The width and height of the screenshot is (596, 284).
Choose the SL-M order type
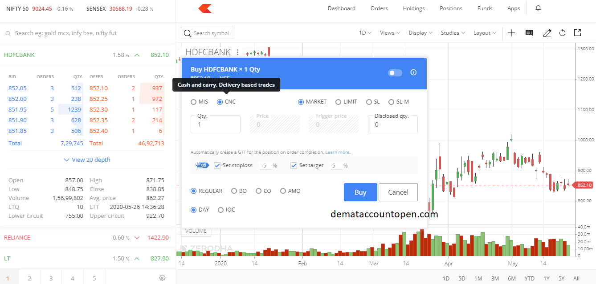click(399, 102)
